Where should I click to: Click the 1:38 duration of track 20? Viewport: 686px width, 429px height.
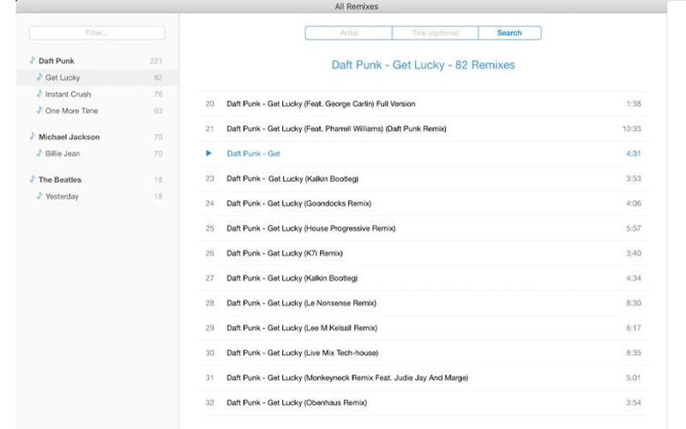[634, 104]
